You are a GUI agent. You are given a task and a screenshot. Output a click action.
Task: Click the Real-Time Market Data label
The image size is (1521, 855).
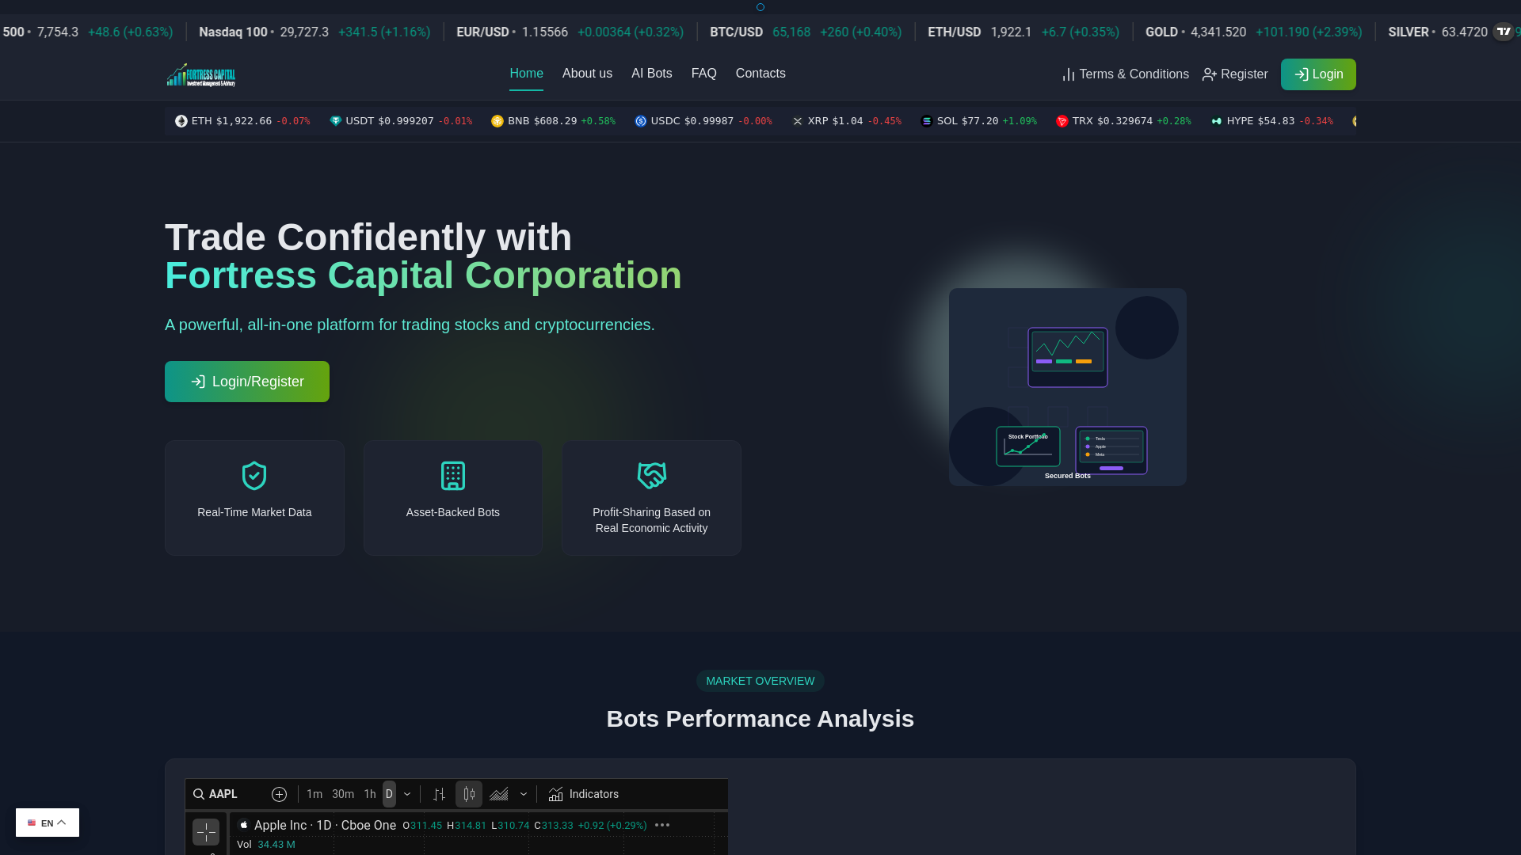click(254, 512)
